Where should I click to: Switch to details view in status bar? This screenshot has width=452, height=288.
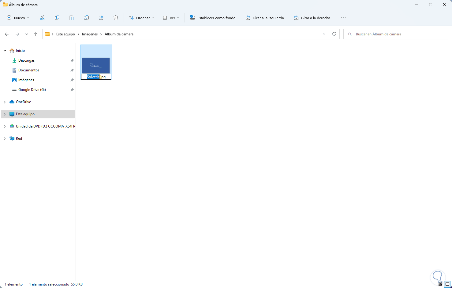[x=440, y=284]
